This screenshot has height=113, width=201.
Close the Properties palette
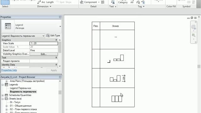click(60, 17)
